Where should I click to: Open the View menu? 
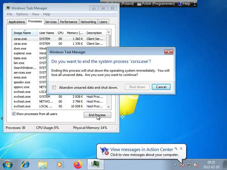(36, 14)
